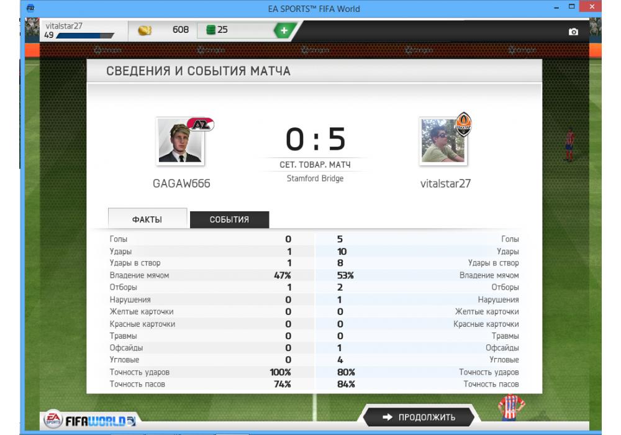
Task: Click the ПРОДОЛЖИТЬ button
Action: point(419,417)
